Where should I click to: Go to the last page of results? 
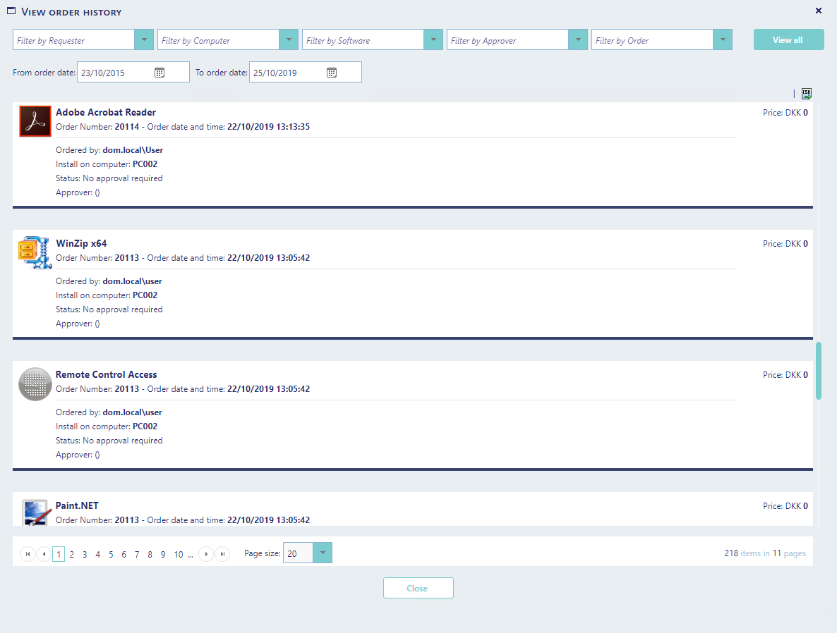[222, 554]
